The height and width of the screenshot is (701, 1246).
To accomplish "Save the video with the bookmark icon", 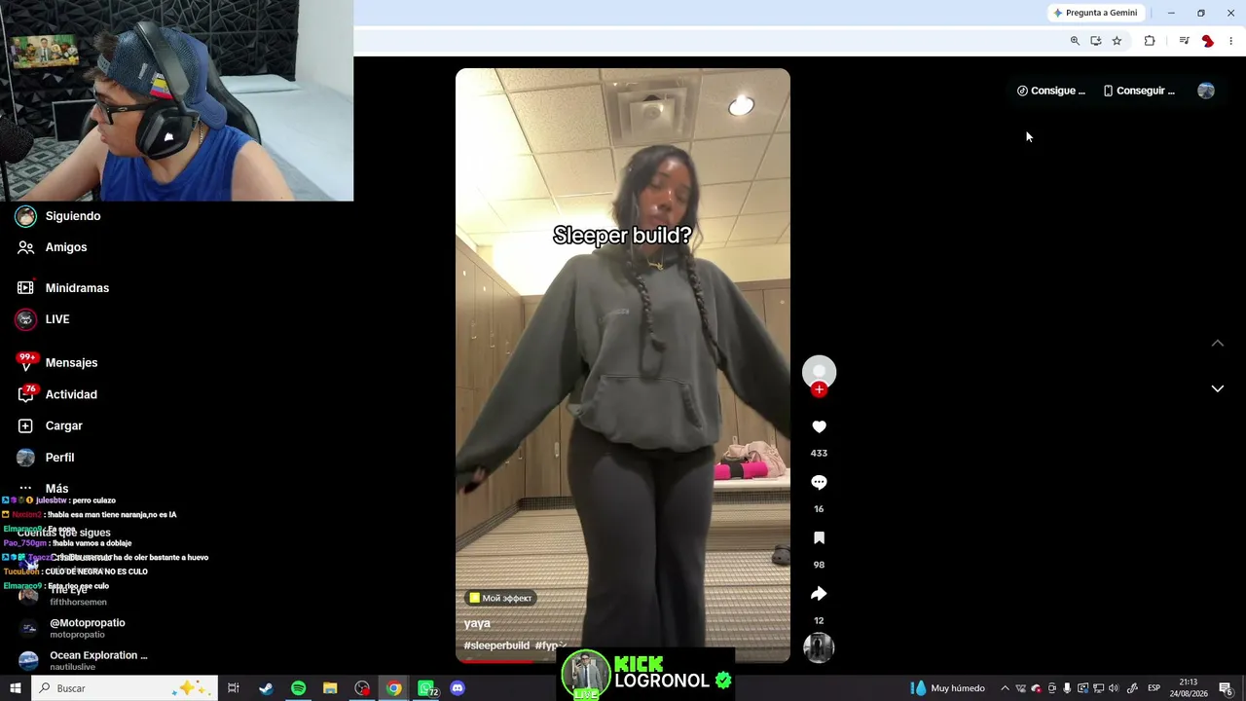I will pyautogui.click(x=819, y=538).
